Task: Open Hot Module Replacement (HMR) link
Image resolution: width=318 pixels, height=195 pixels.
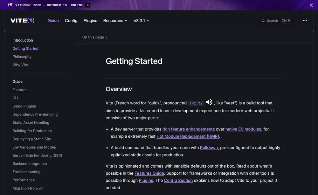Action: (x=188, y=136)
